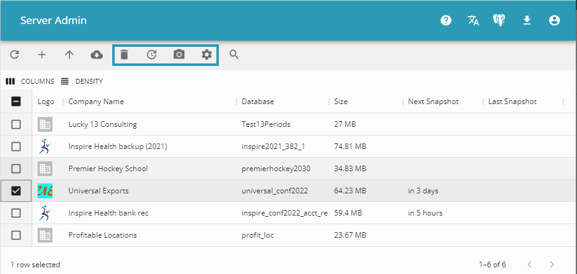
Task: Check the Lucky 13 Consulting row checkbox
Action: click(16, 124)
